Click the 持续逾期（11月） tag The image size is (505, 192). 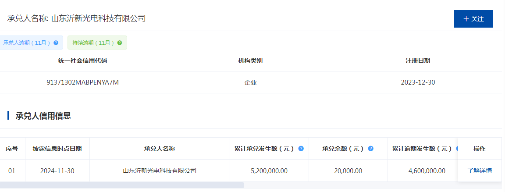pos(97,43)
